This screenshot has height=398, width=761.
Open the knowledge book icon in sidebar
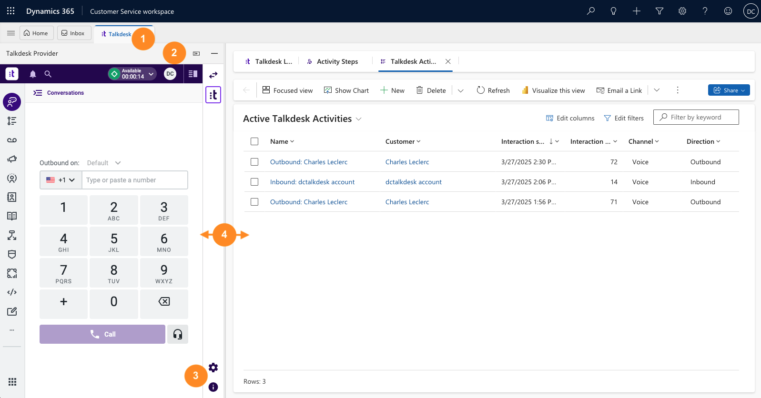click(x=12, y=216)
